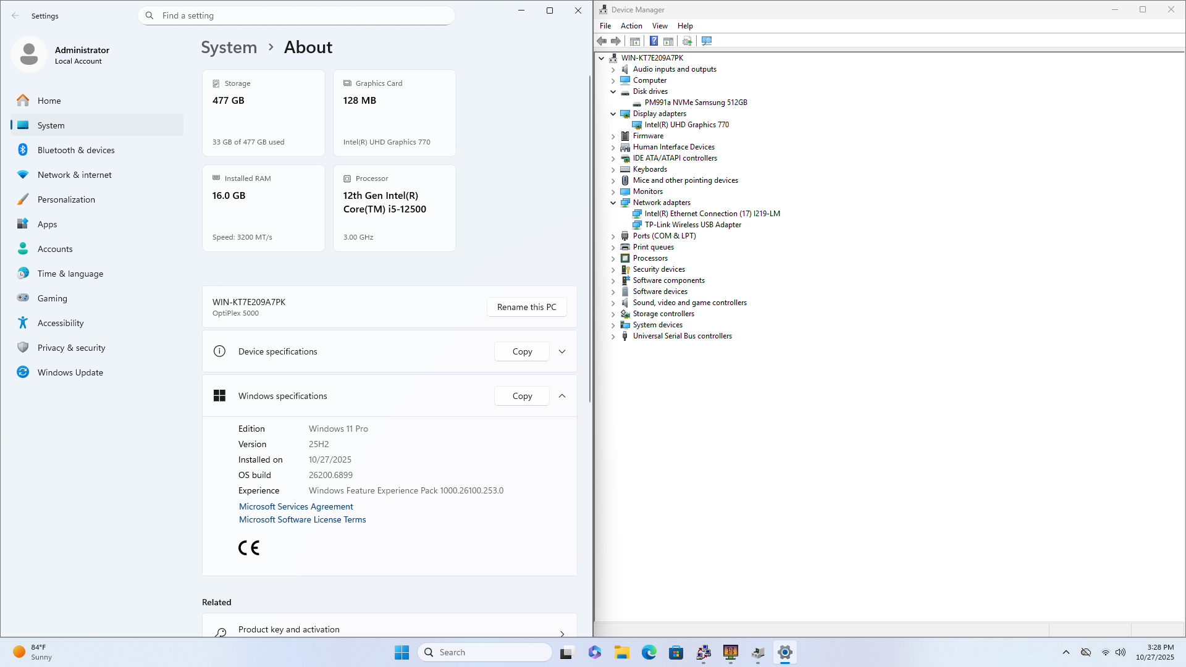
Task: Click the Help toolbar icon in Device Manager
Action: pyautogui.click(x=654, y=41)
